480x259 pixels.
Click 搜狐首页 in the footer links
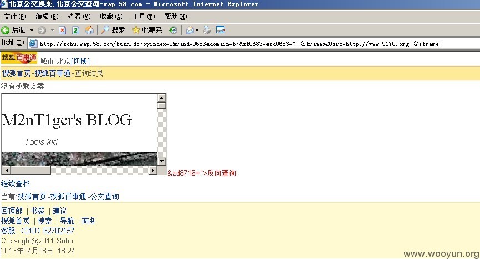pos(16,221)
